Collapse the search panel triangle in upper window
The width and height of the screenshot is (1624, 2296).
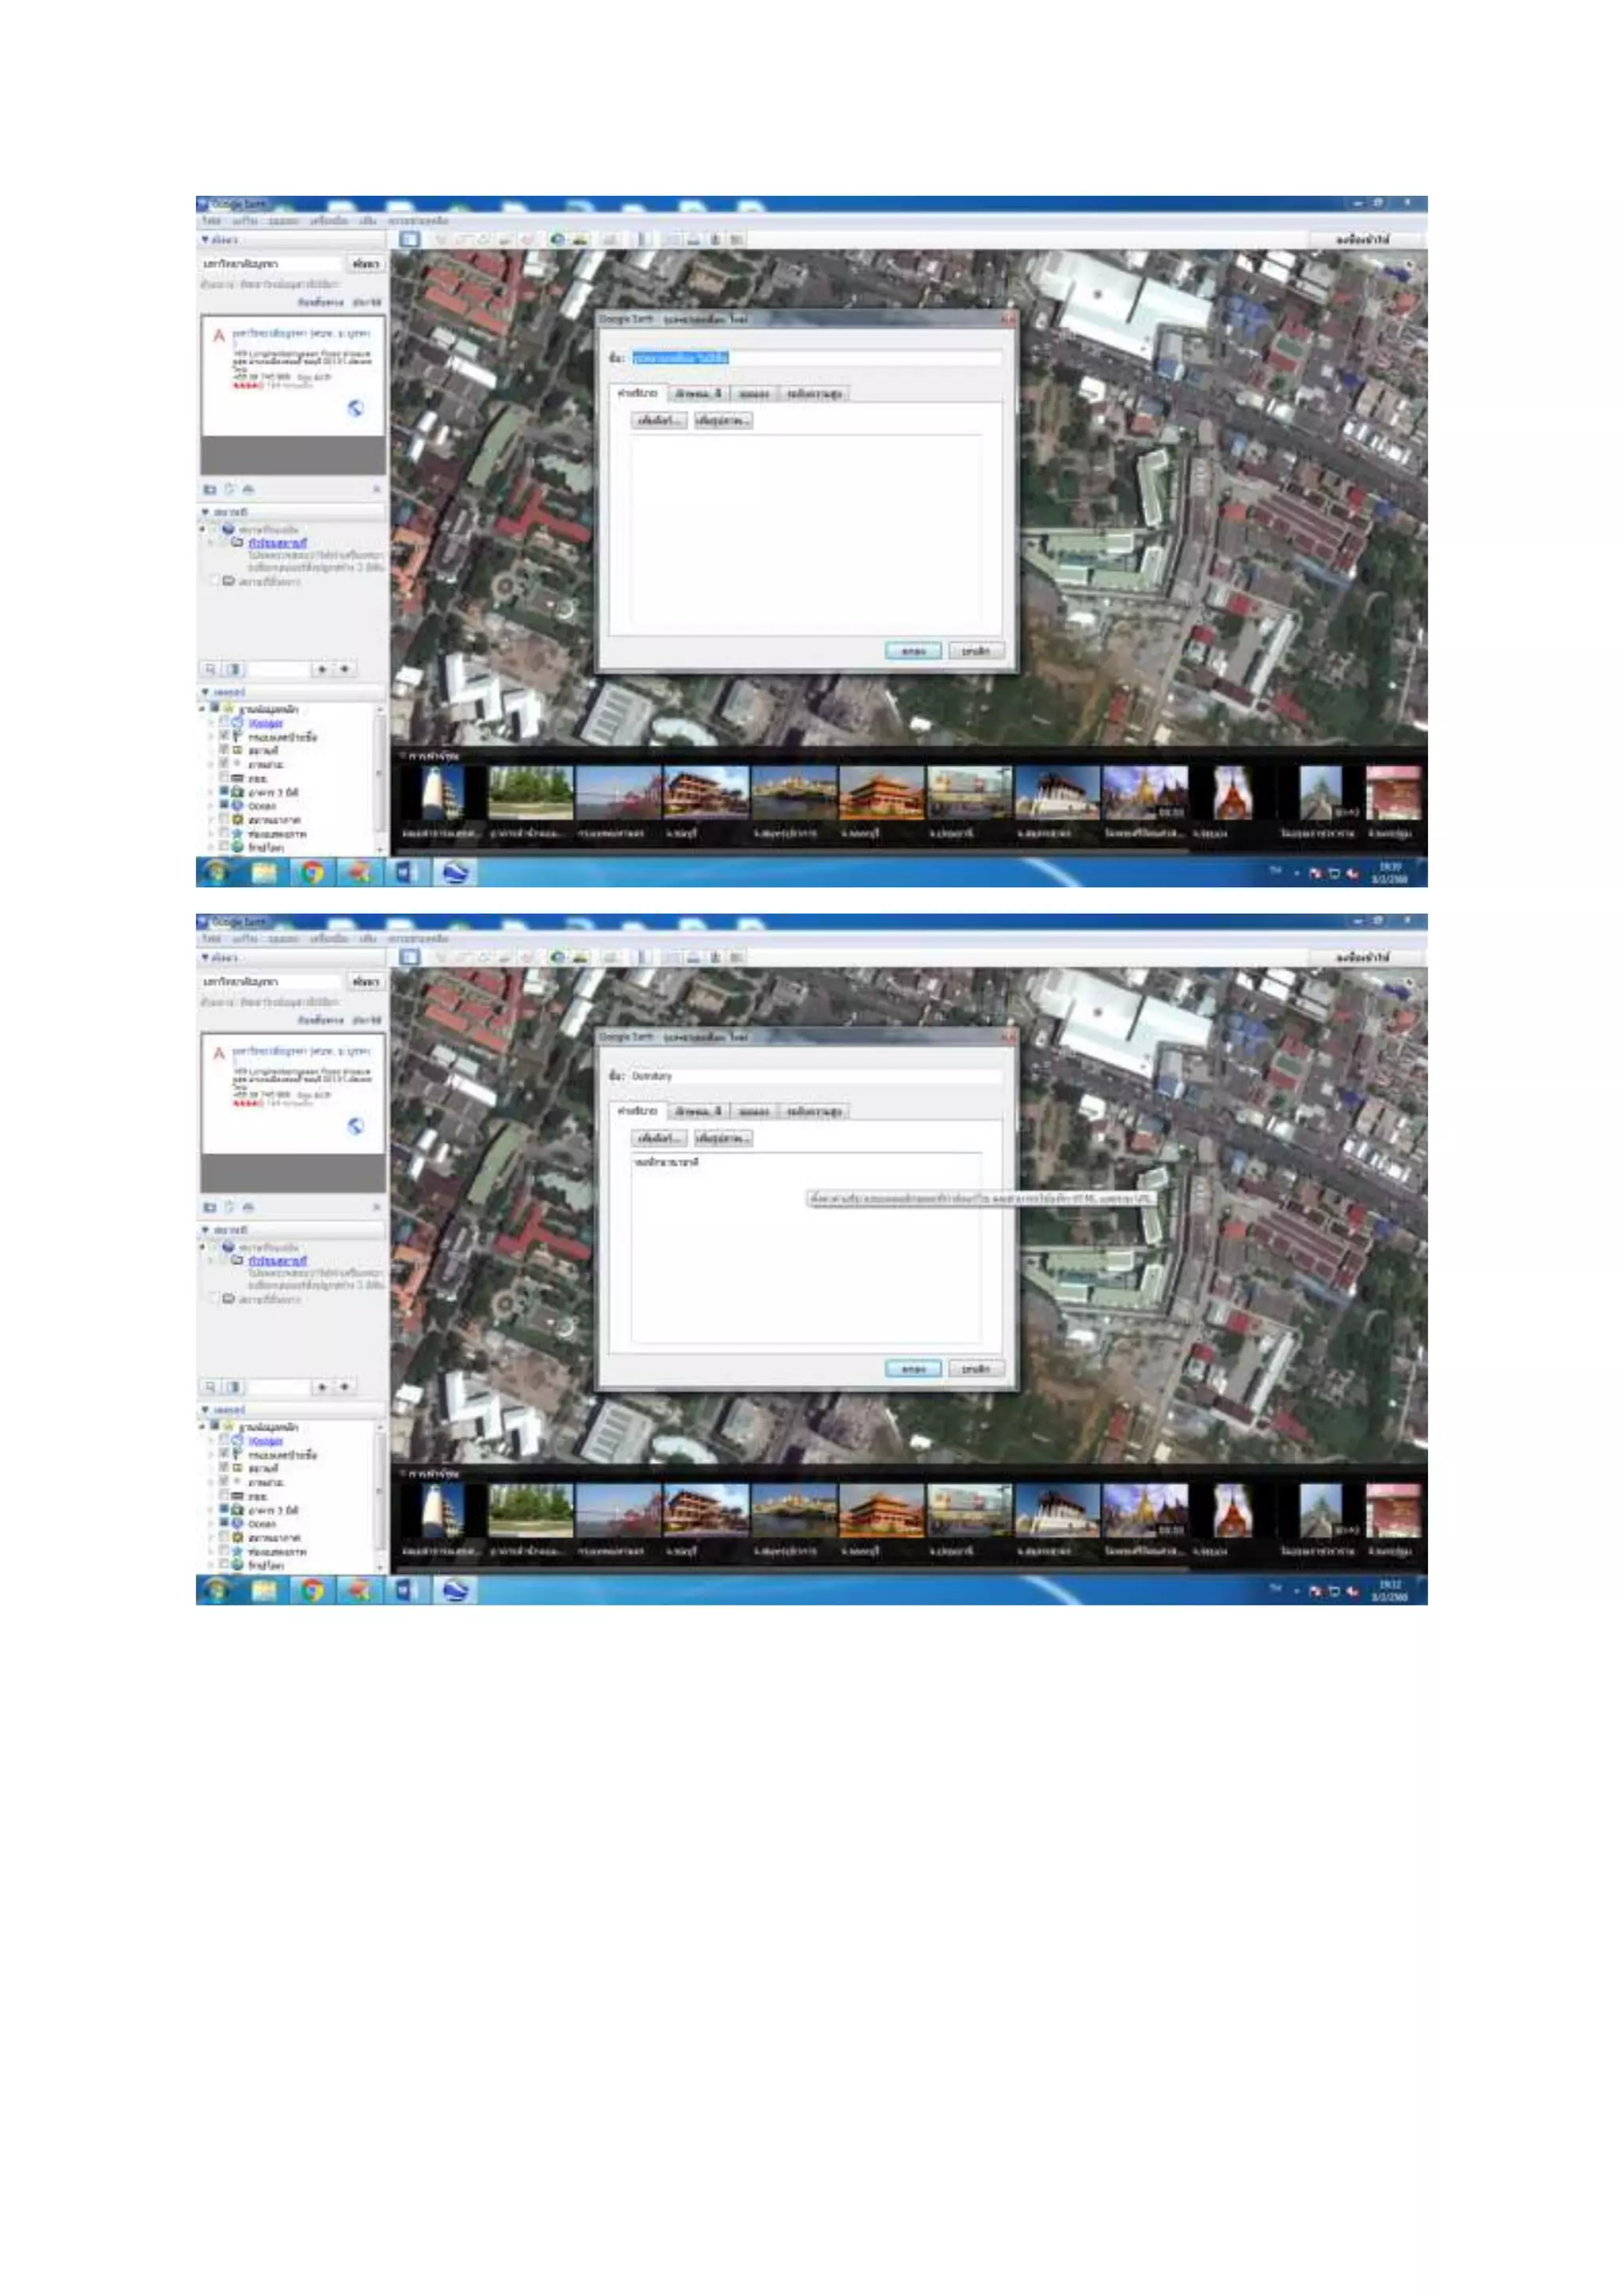coord(205,240)
